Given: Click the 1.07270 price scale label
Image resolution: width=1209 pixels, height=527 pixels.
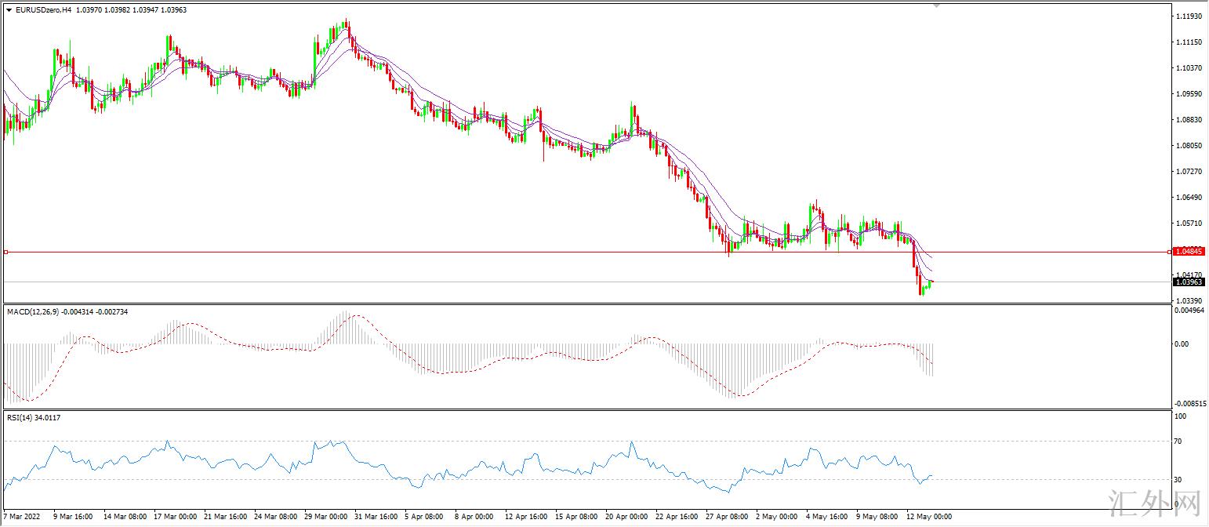Looking at the screenshot, I should (x=1189, y=171).
